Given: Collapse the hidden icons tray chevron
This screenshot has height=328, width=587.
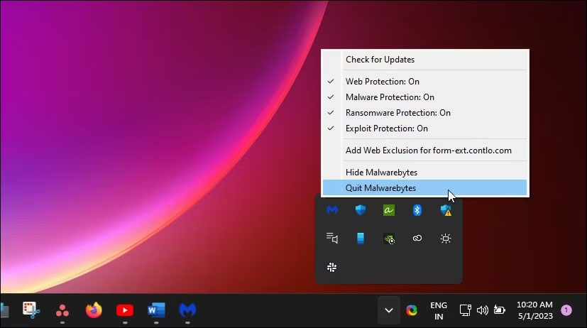Looking at the screenshot, I should [388, 310].
